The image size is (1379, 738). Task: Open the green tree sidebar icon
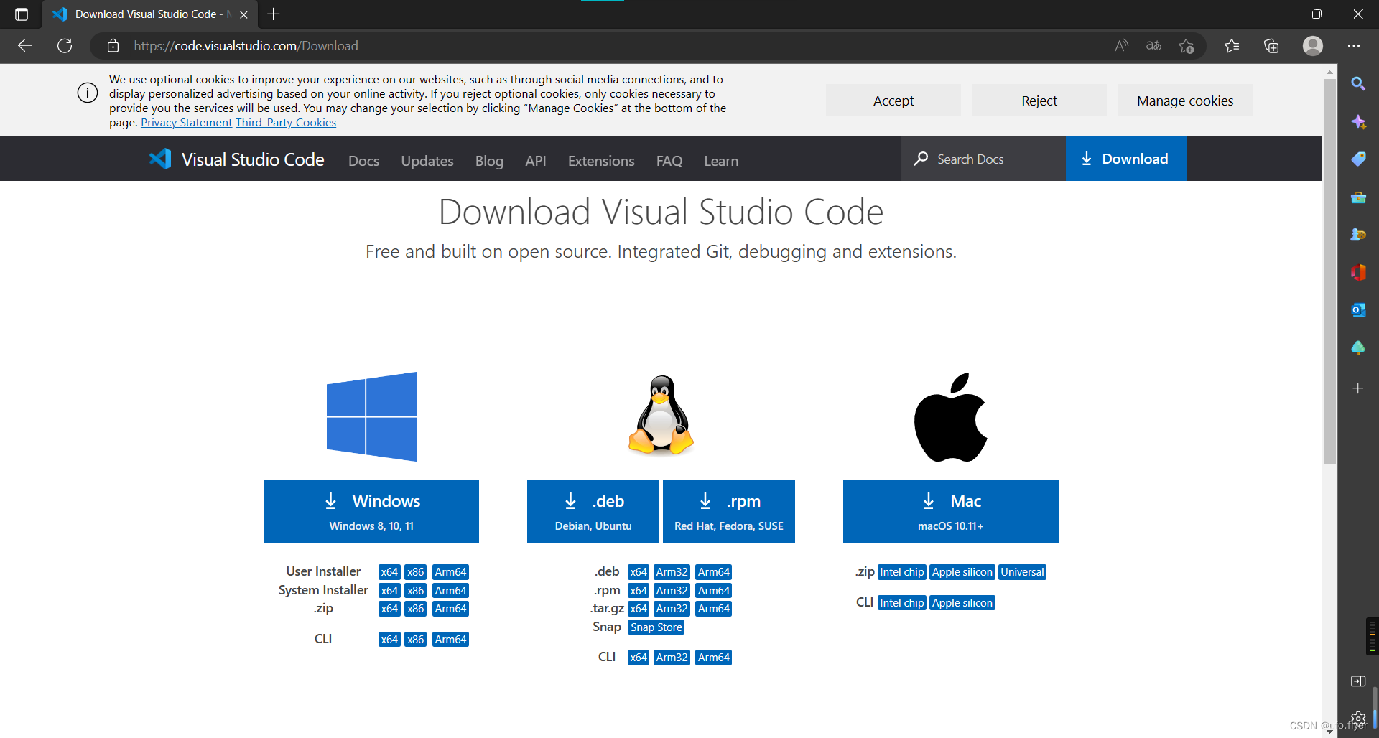[x=1358, y=348]
